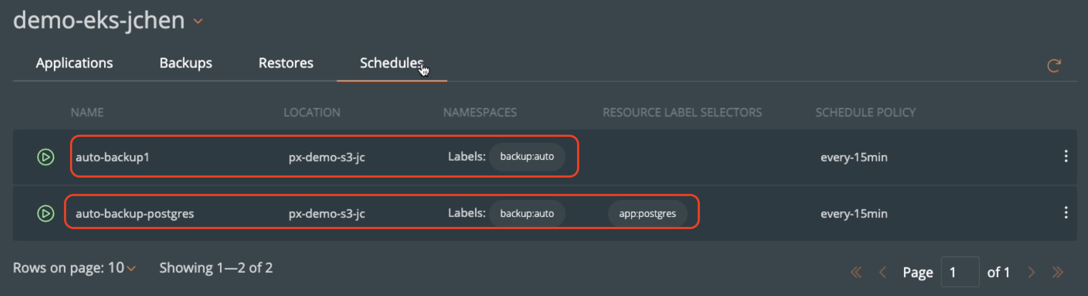Click play icon for auto-backup-postgres schedule

(x=46, y=213)
